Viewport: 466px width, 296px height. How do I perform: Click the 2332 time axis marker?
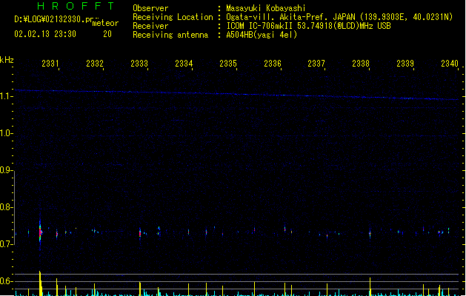click(x=95, y=64)
